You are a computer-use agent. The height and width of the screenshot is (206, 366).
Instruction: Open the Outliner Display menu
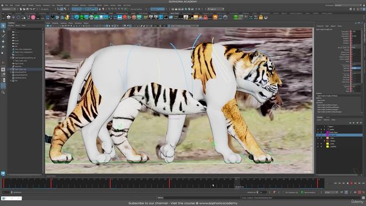click(x=11, y=25)
